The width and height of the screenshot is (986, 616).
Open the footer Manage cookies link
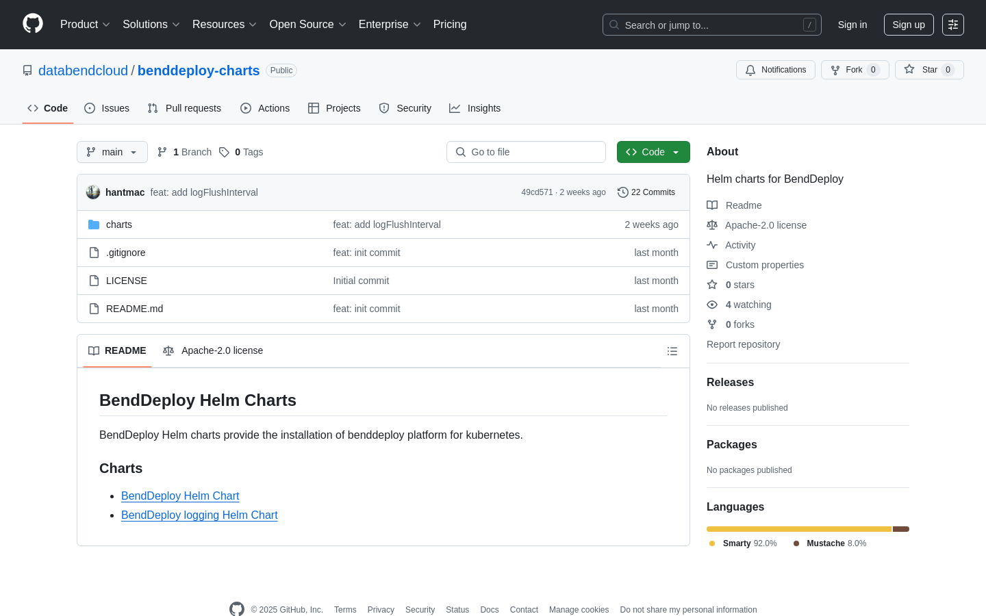579,610
